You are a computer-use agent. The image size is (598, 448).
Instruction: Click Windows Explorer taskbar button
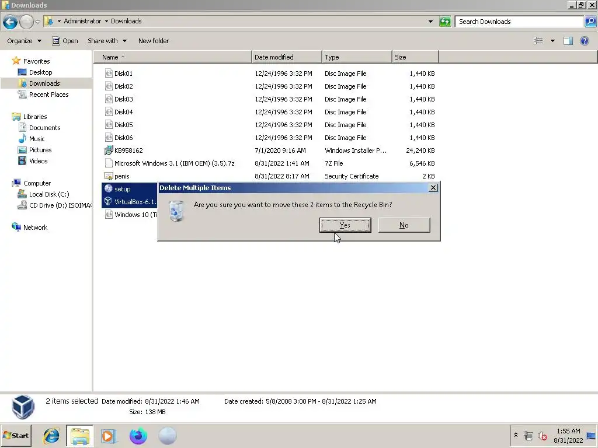tap(79, 436)
